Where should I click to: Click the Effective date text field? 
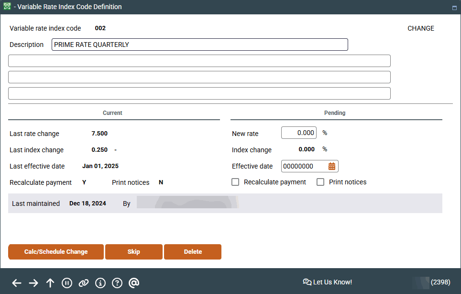pos(304,166)
